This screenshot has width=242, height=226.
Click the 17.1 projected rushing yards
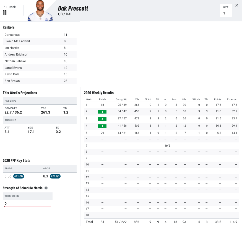tap(31, 132)
